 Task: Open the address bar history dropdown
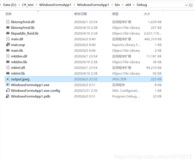pyautogui.click(x=186, y=5)
